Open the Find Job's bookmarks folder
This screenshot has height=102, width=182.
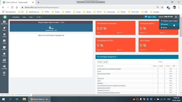(134, 12)
